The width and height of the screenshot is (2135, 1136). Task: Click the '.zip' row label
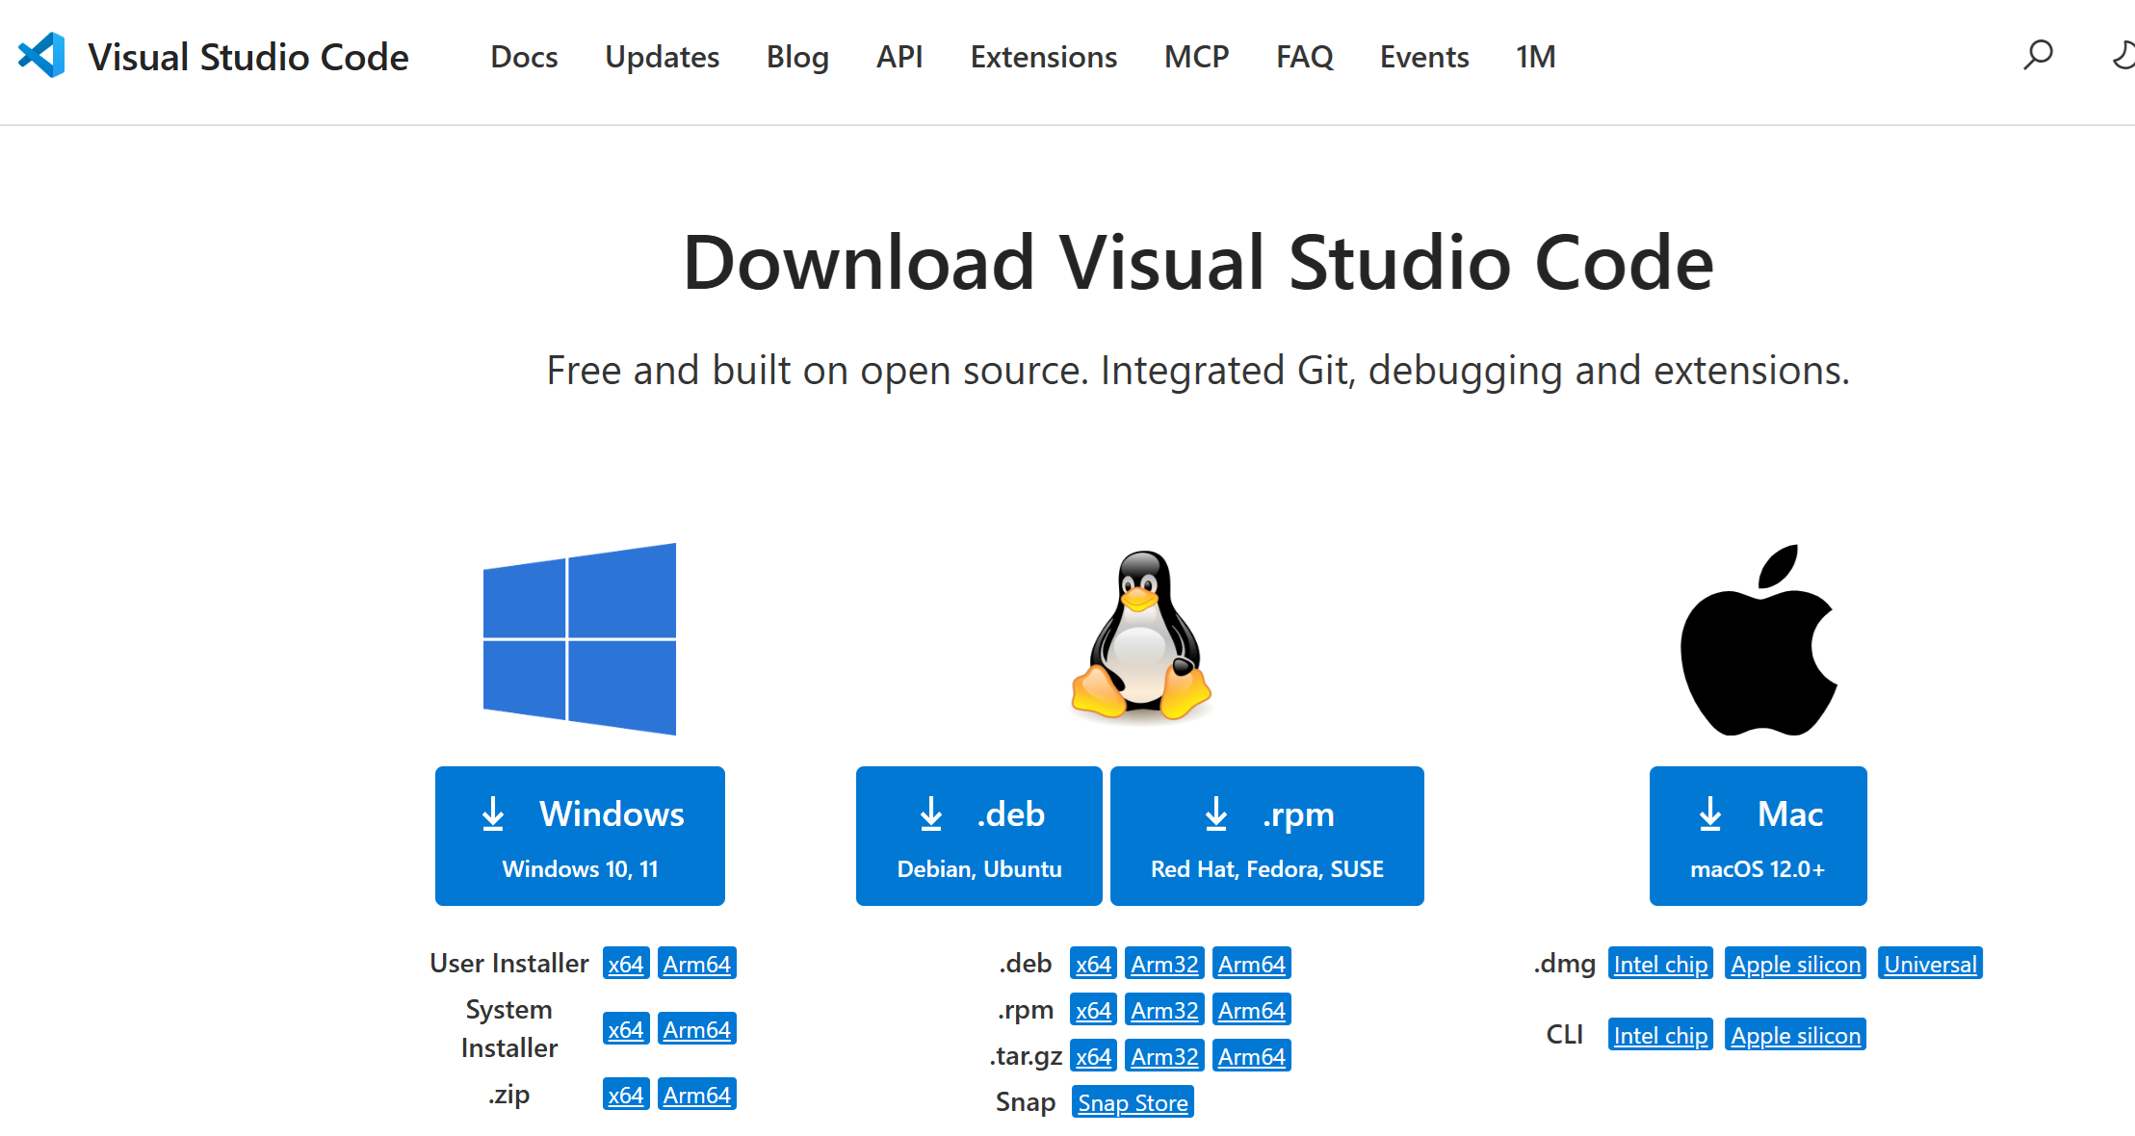(509, 1095)
